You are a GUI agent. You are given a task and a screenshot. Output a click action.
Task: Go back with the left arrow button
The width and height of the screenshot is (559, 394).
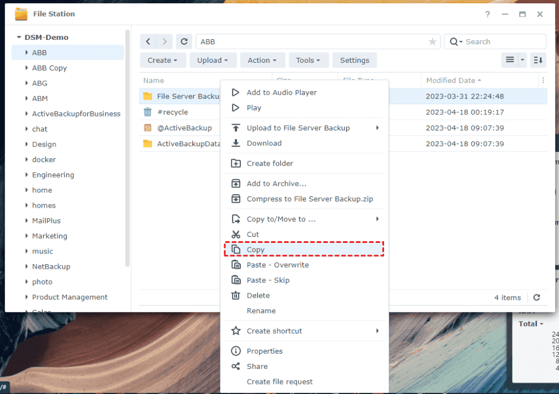pos(148,42)
